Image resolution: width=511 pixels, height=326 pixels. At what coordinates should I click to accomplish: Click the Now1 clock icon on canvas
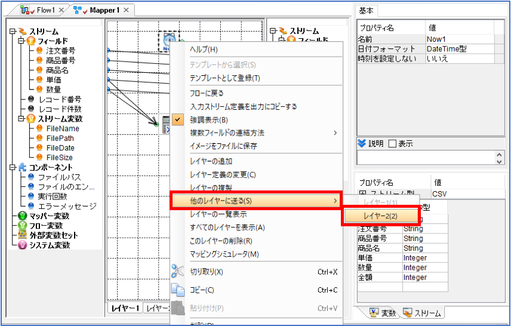click(x=169, y=41)
